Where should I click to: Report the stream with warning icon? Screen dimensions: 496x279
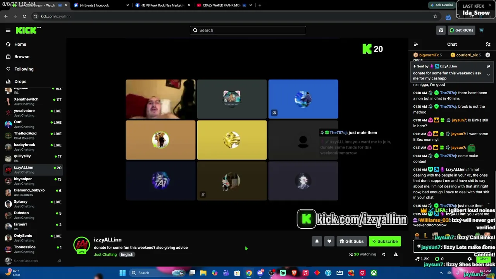[396, 254]
